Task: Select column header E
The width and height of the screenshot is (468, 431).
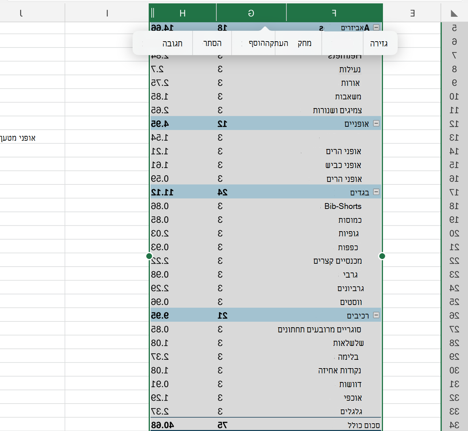Action: click(x=412, y=13)
